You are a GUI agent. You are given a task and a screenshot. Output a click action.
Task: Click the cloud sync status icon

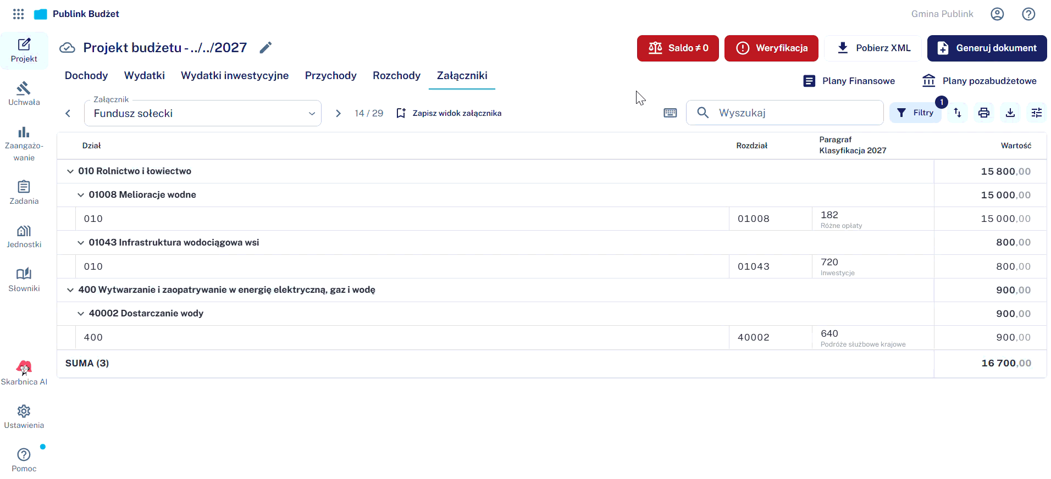coord(67,48)
